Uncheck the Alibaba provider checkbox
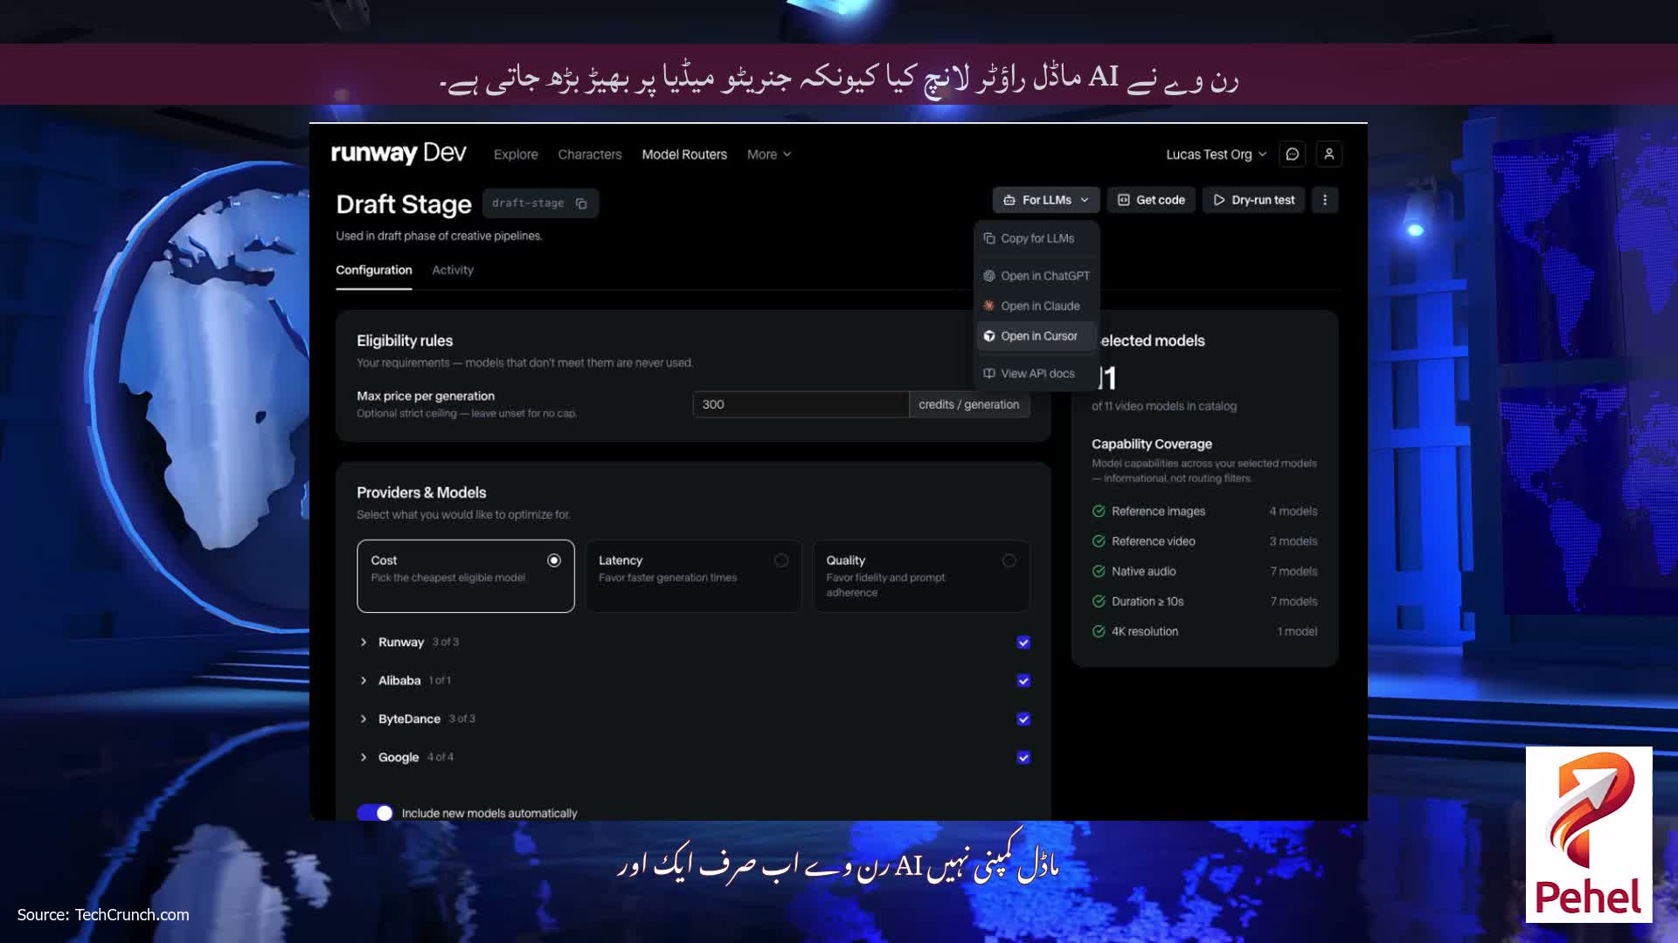 tap(1023, 681)
